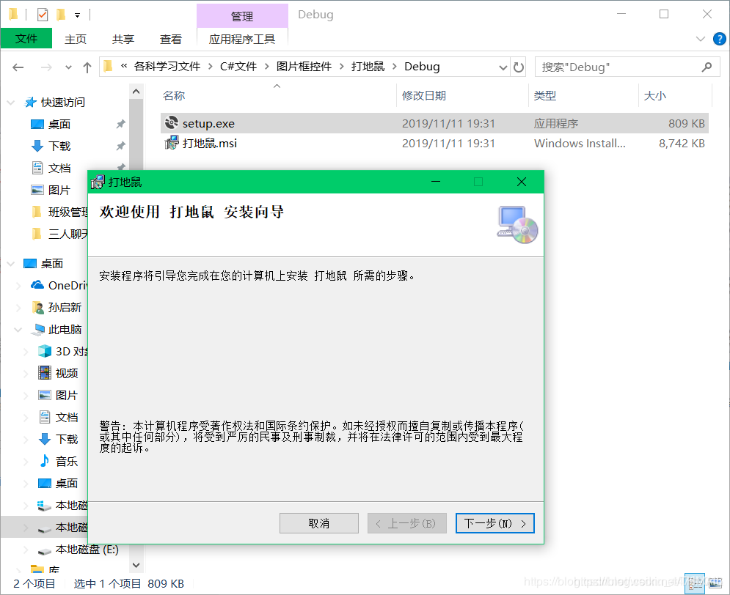
Task: Click the 打地鼠 icon in the installer title bar
Action: click(x=98, y=182)
